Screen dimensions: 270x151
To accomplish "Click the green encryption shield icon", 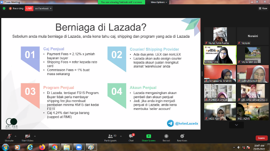I will coord(4,8).
